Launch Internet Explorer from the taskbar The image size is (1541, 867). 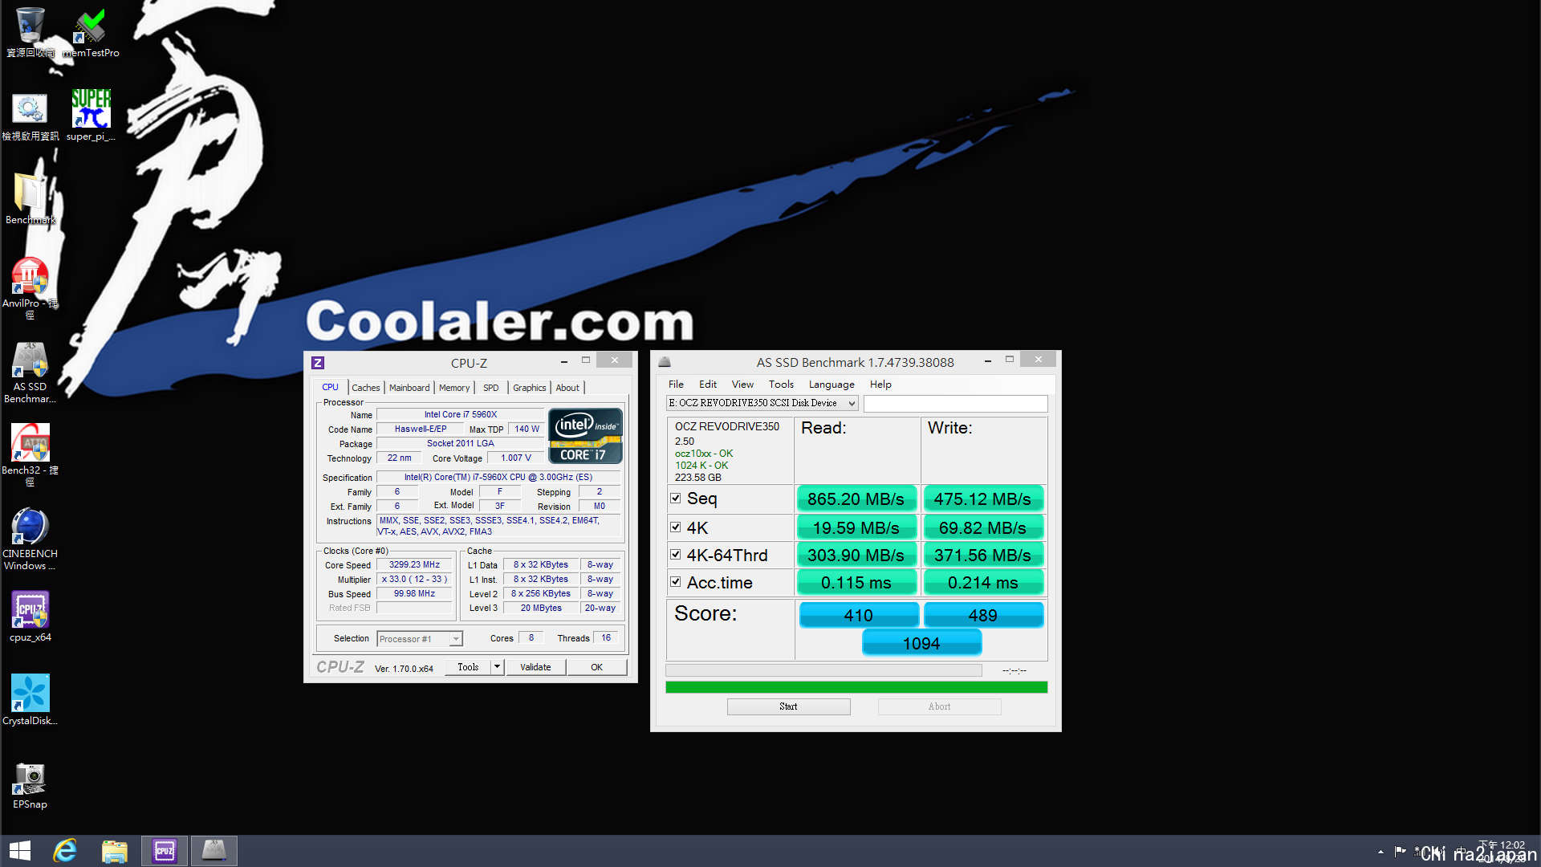point(65,851)
